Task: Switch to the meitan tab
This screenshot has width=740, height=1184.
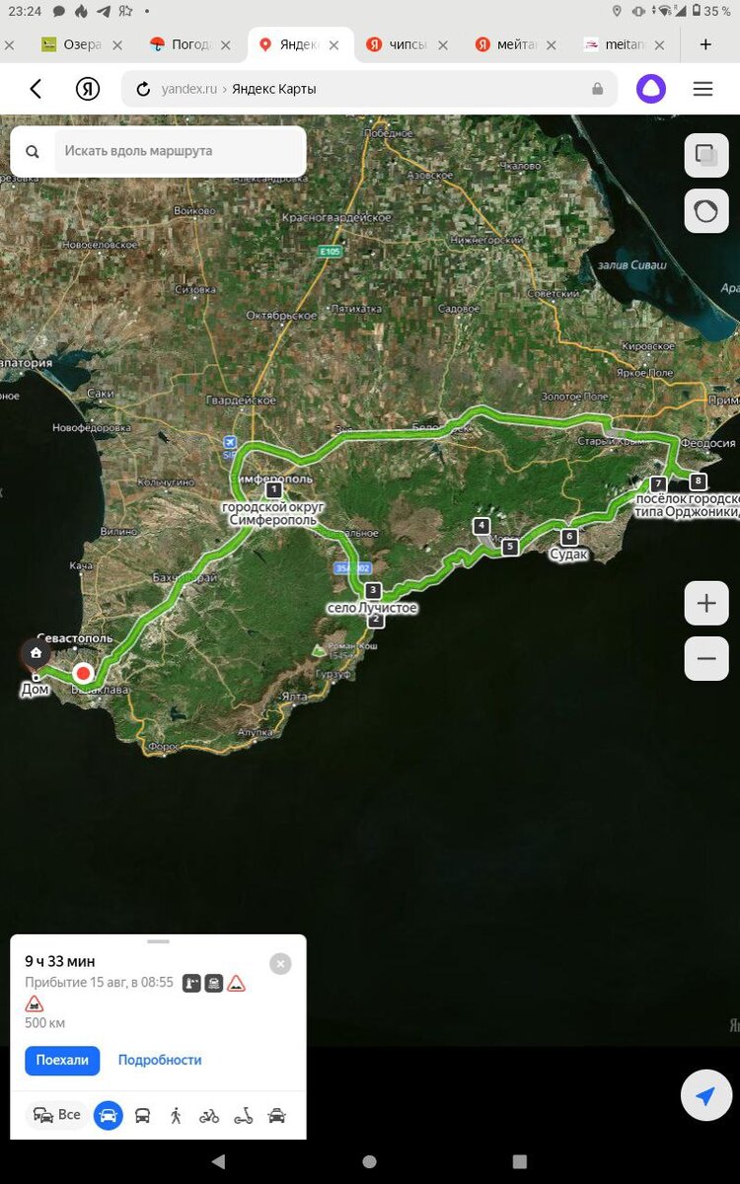Action: tap(616, 44)
